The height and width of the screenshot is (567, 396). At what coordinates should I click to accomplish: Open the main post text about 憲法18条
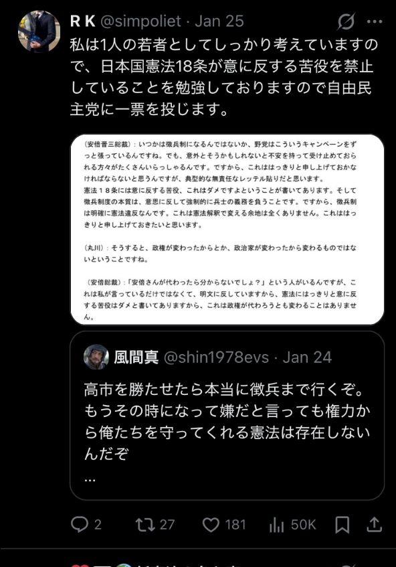(224, 77)
